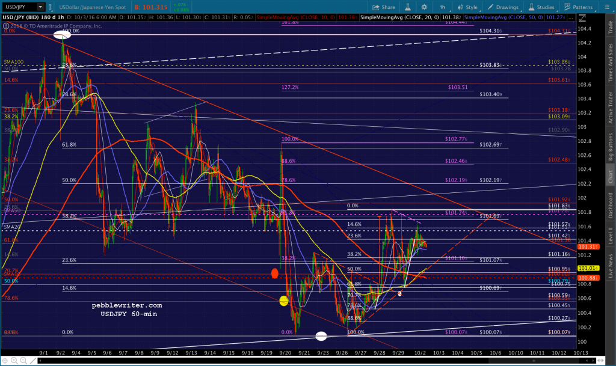Select the Chart sidebar tab
616x366 pixels.
click(611, 177)
